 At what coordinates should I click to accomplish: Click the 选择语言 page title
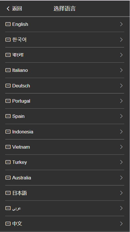pyautogui.click(x=65, y=9)
